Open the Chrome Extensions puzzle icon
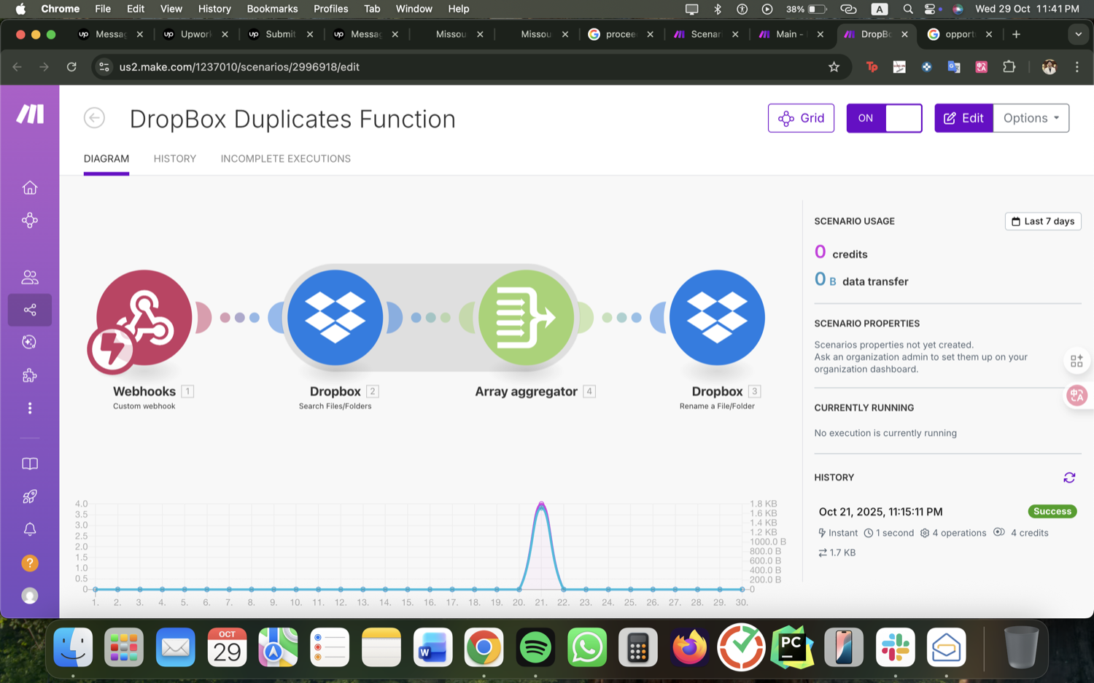1094x683 pixels. click(1009, 67)
